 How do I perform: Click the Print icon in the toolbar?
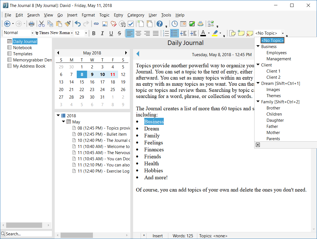click(x=31, y=24)
